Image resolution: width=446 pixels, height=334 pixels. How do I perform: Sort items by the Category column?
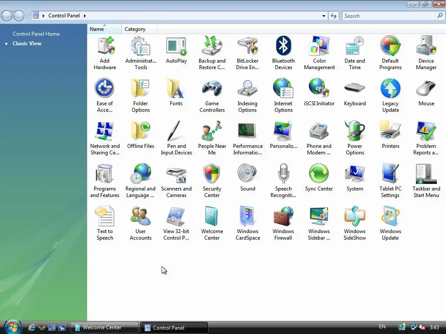139,29
